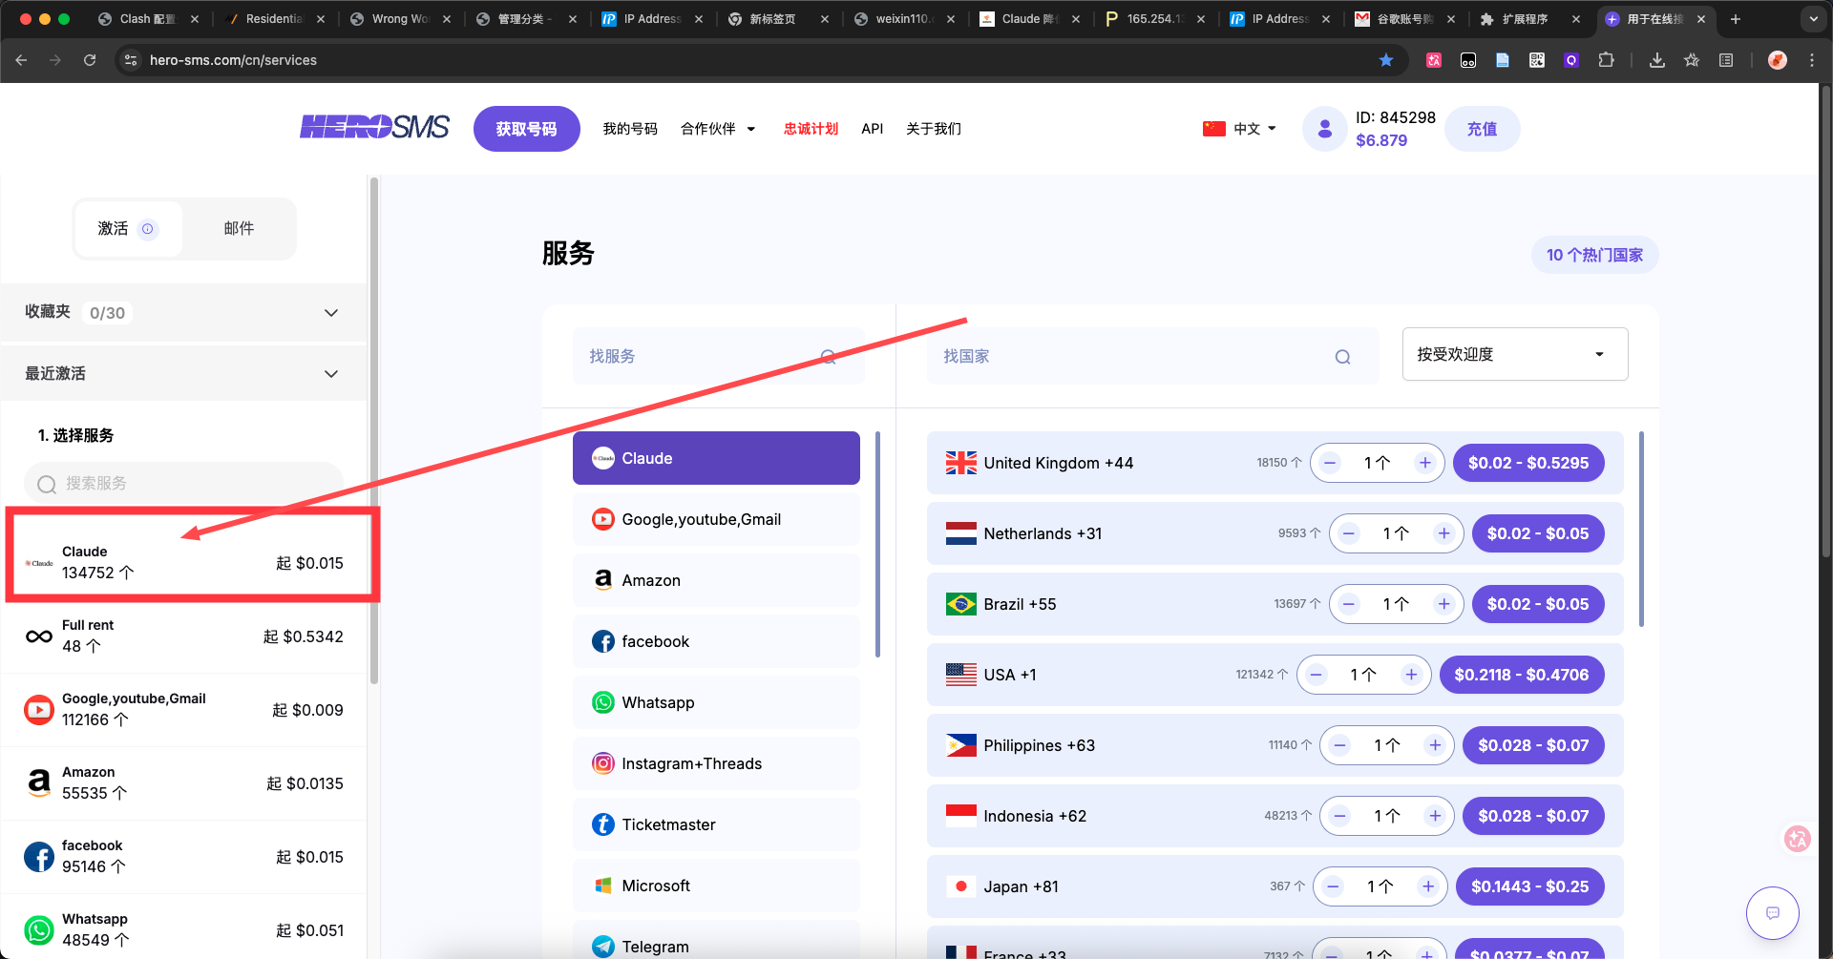
Task: Buy Japan number at $0.1443 - $0.25
Action: tap(1530, 886)
